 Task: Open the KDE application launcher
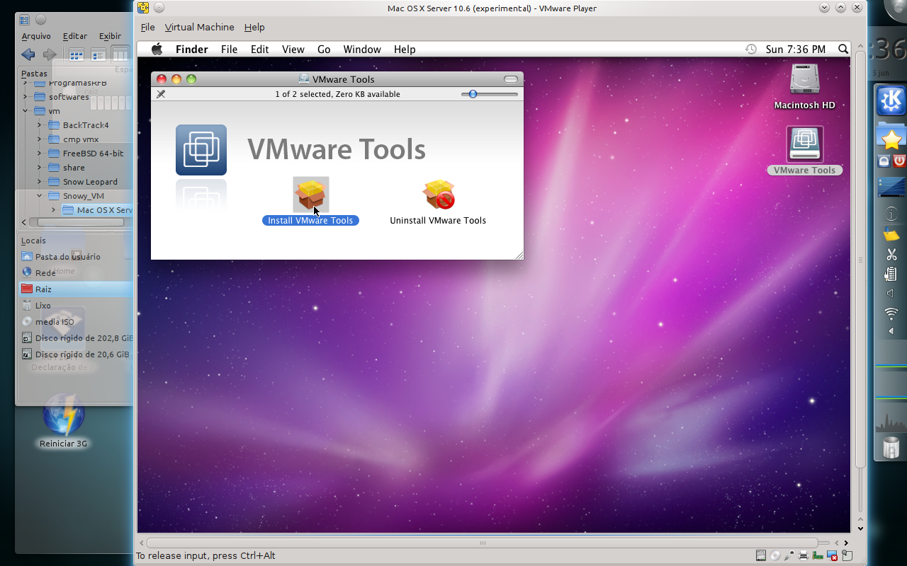click(x=891, y=100)
